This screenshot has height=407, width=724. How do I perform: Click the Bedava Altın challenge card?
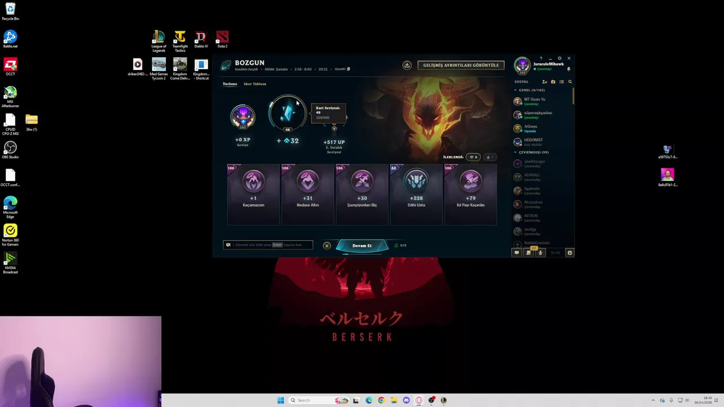[x=308, y=194]
